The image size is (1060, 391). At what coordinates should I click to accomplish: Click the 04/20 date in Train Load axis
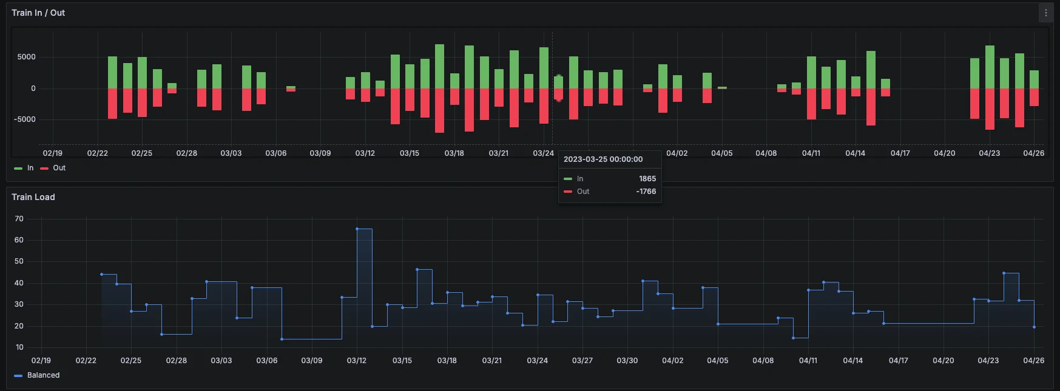coord(944,361)
